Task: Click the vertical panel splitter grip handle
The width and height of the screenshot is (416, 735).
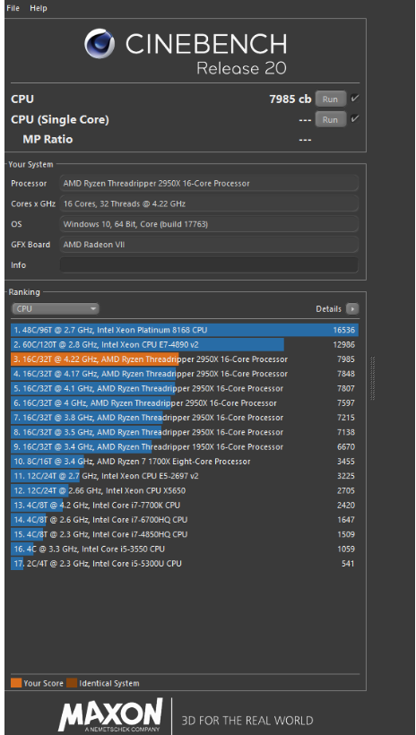Action: point(373,378)
